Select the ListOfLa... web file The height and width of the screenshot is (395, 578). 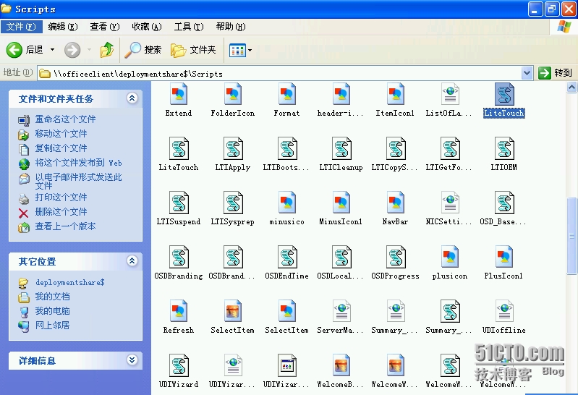click(449, 100)
